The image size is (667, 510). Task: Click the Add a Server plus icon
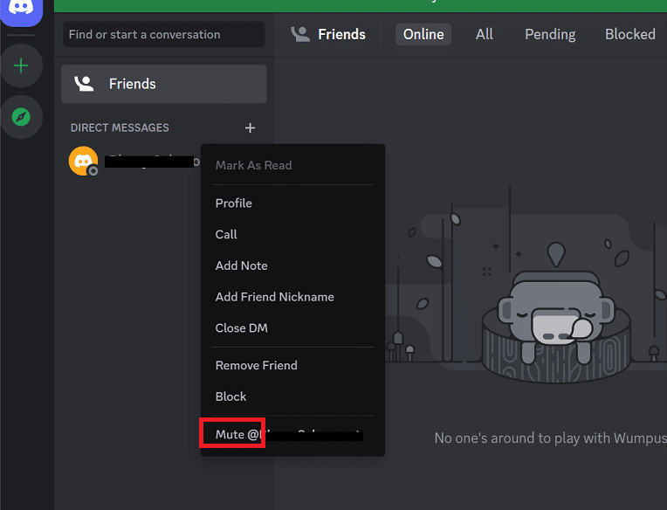(21, 66)
